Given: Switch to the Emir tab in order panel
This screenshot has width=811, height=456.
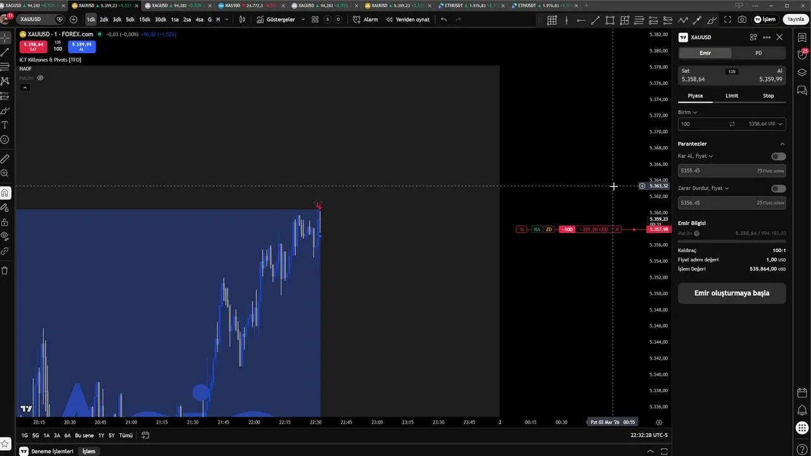Looking at the screenshot, I should tap(705, 53).
